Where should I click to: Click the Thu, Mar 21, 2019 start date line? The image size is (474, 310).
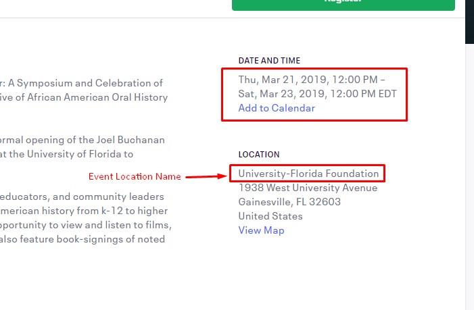[311, 80]
